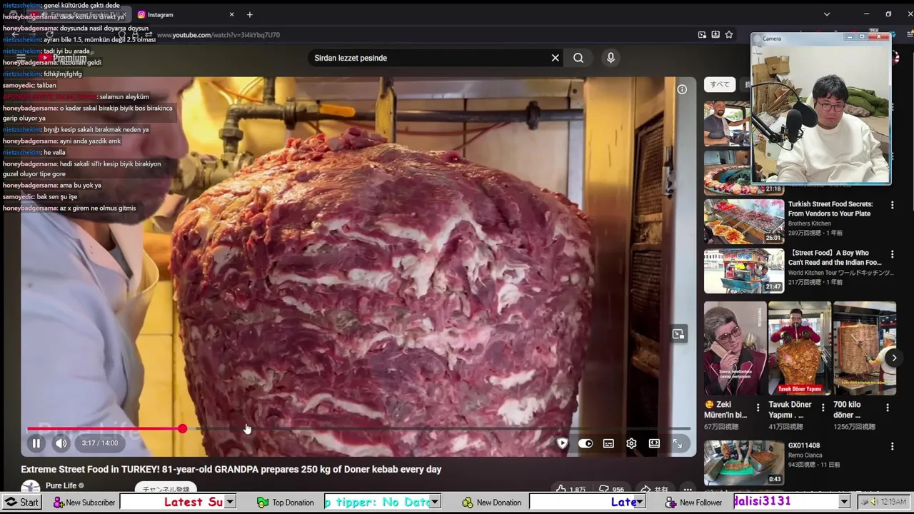Expand the dalisi3131 follower dropdown

[x=844, y=502]
